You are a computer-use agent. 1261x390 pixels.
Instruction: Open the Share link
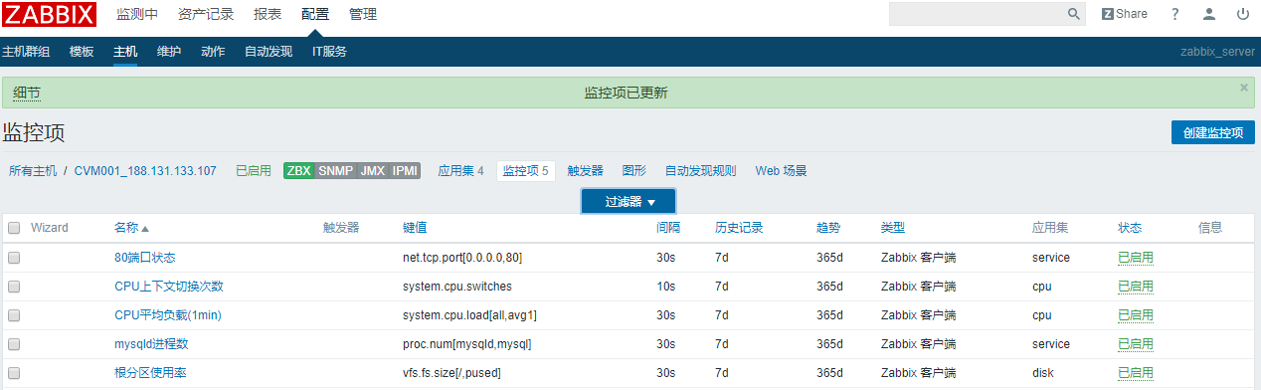coord(1125,14)
